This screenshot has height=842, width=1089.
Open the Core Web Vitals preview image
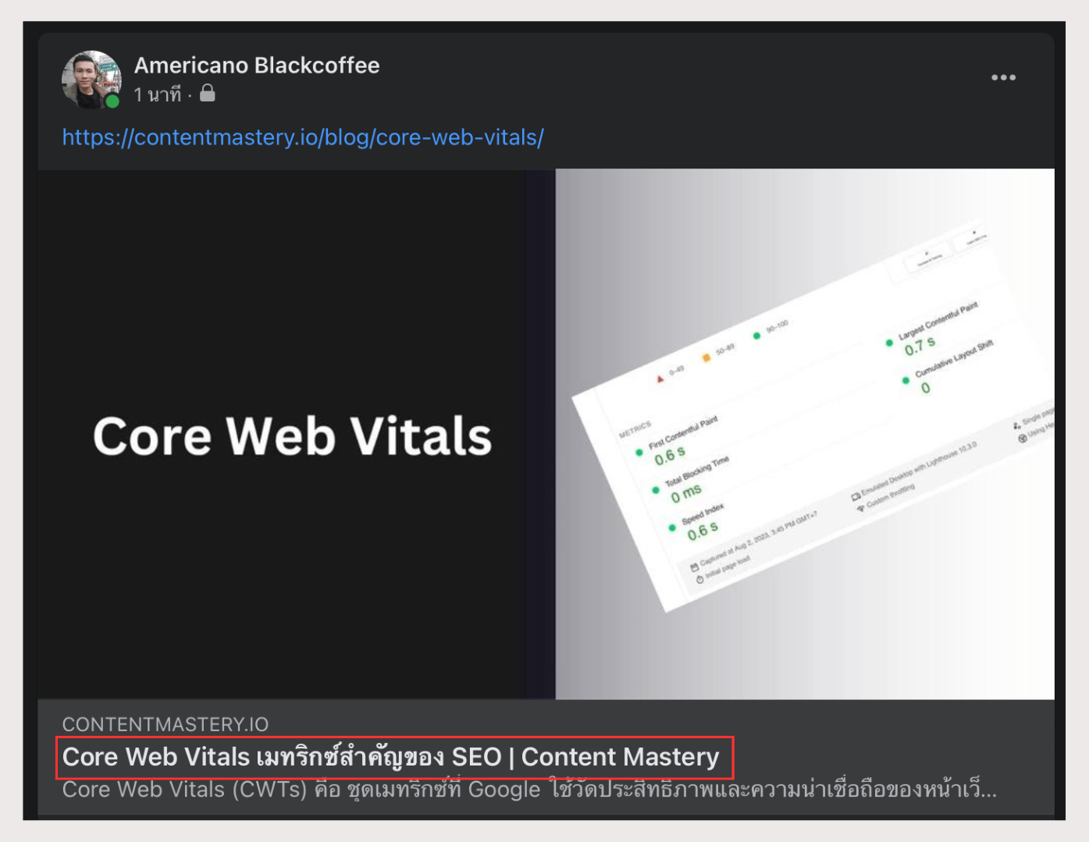click(546, 434)
